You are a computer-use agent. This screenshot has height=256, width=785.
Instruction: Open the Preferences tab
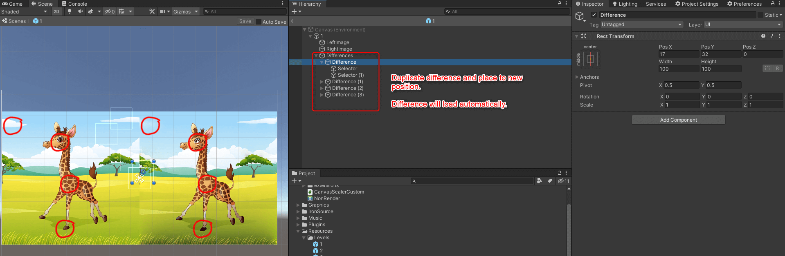pyautogui.click(x=744, y=4)
